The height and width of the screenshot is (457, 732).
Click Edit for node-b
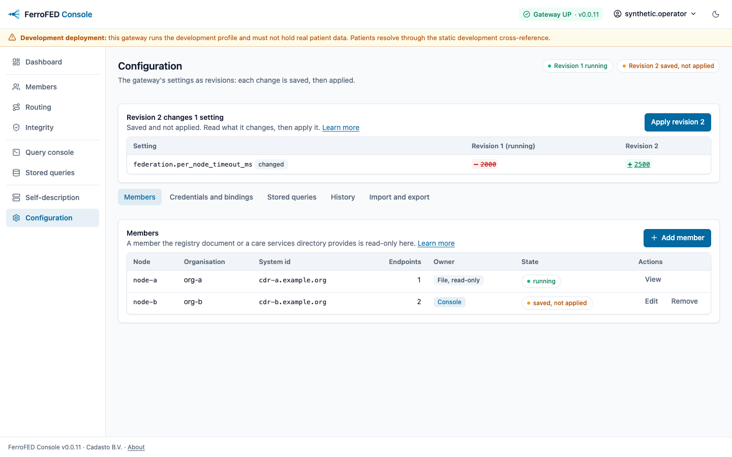(652, 301)
